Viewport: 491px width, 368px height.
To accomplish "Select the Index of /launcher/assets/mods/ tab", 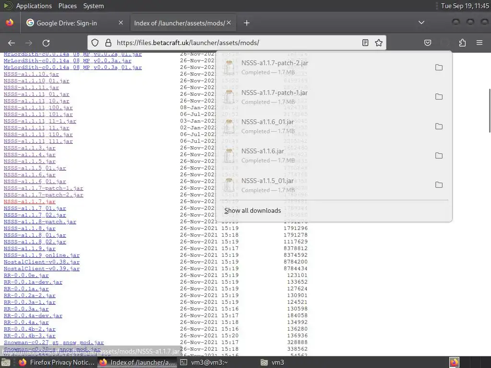I will pos(180,23).
